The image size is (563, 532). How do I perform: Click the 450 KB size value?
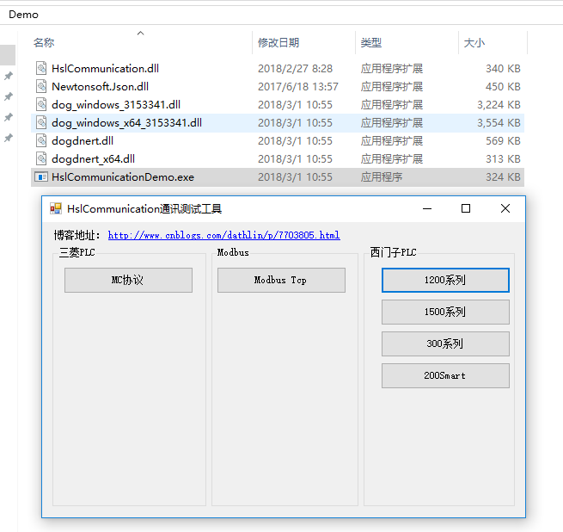click(x=503, y=86)
